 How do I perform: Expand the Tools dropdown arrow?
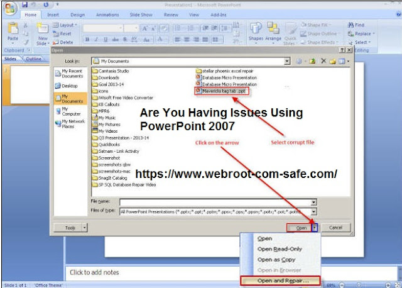(x=84, y=228)
